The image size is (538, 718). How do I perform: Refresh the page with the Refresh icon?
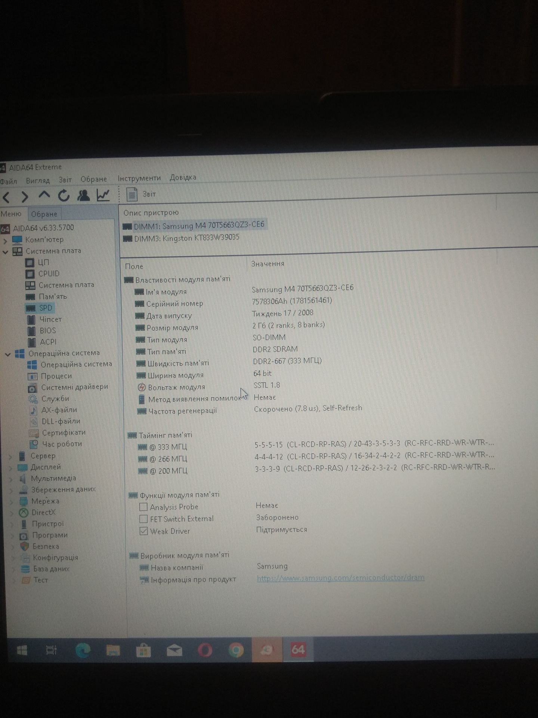click(x=64, y=195)
